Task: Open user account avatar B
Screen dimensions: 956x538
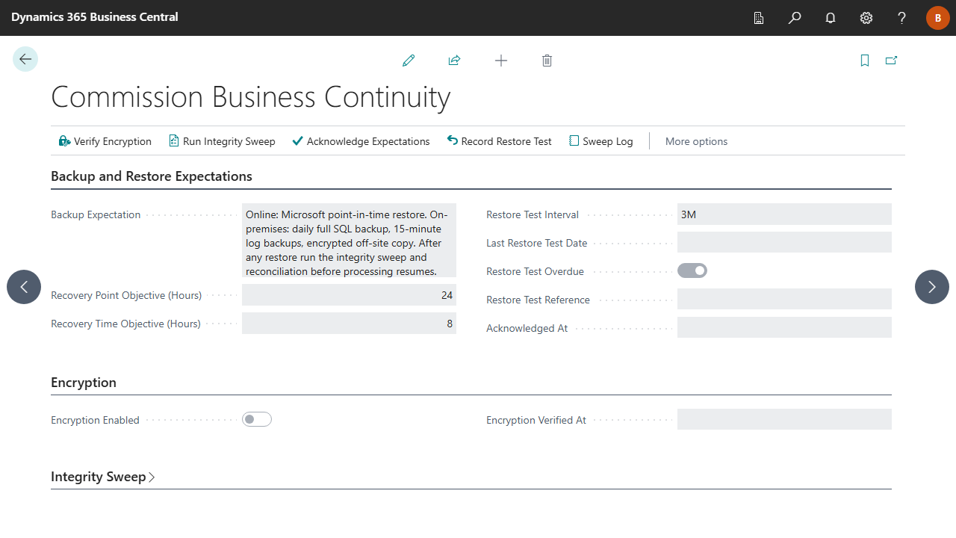Action: click(938, 18)
